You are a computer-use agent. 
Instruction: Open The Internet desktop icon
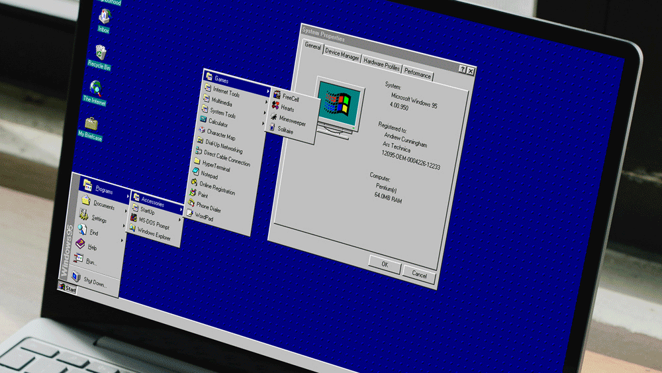(x=95, y=93)
